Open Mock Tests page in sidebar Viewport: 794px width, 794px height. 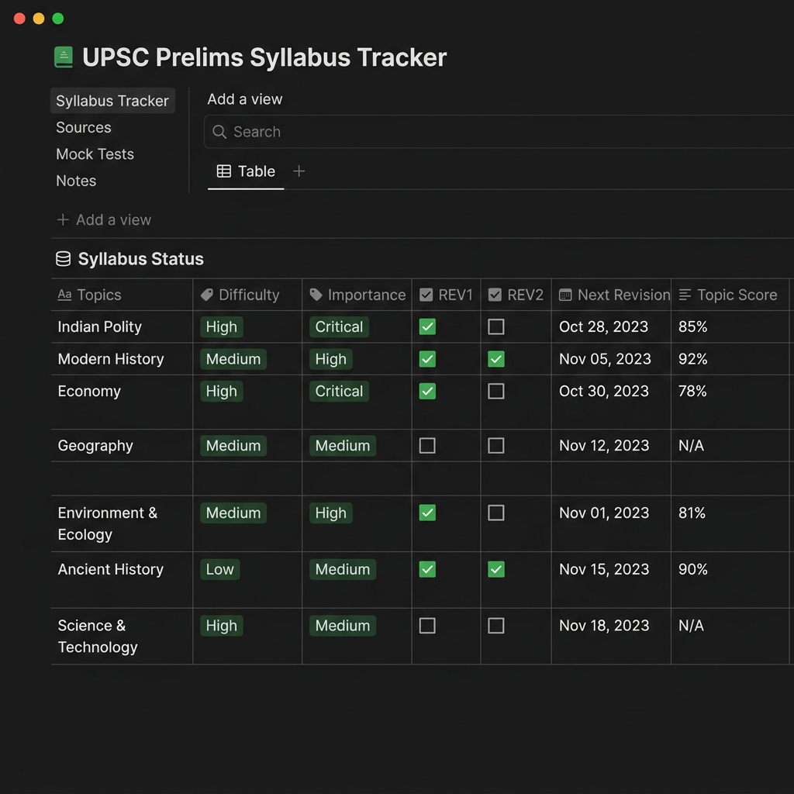pyautogui.click(x=95, y=154)
